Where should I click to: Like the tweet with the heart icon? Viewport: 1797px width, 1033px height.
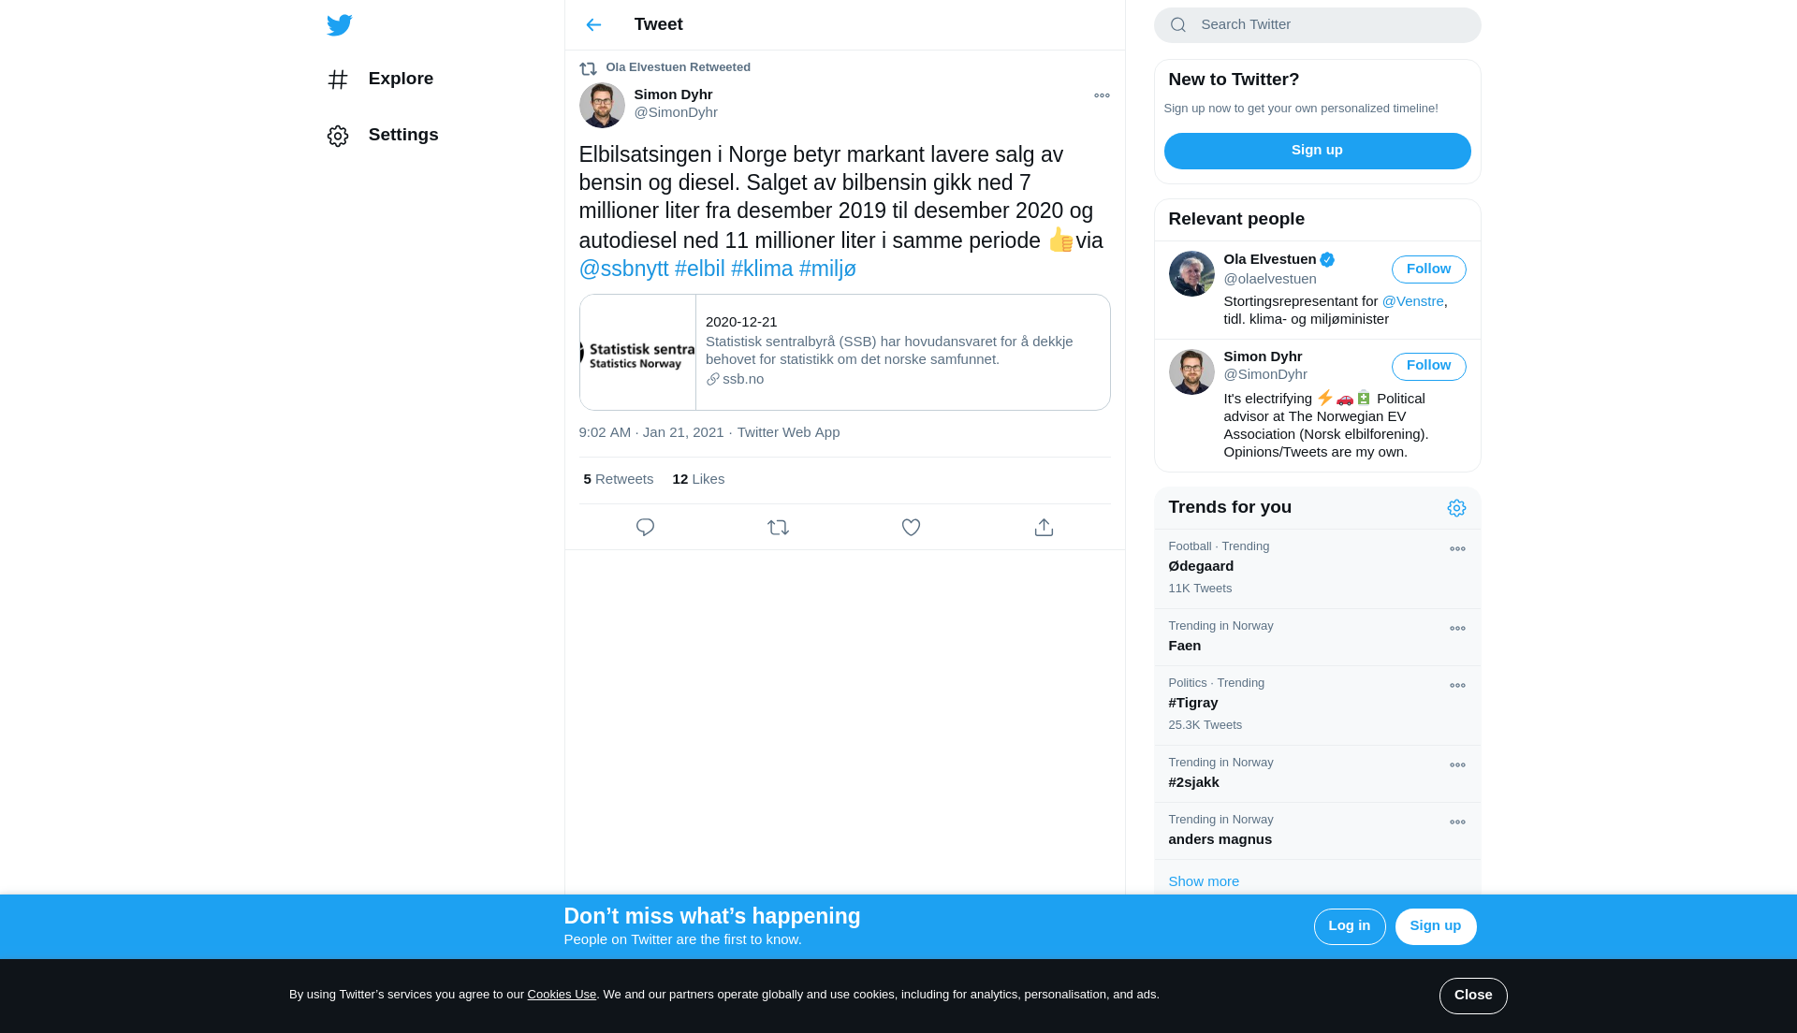(x=911, y=528)
